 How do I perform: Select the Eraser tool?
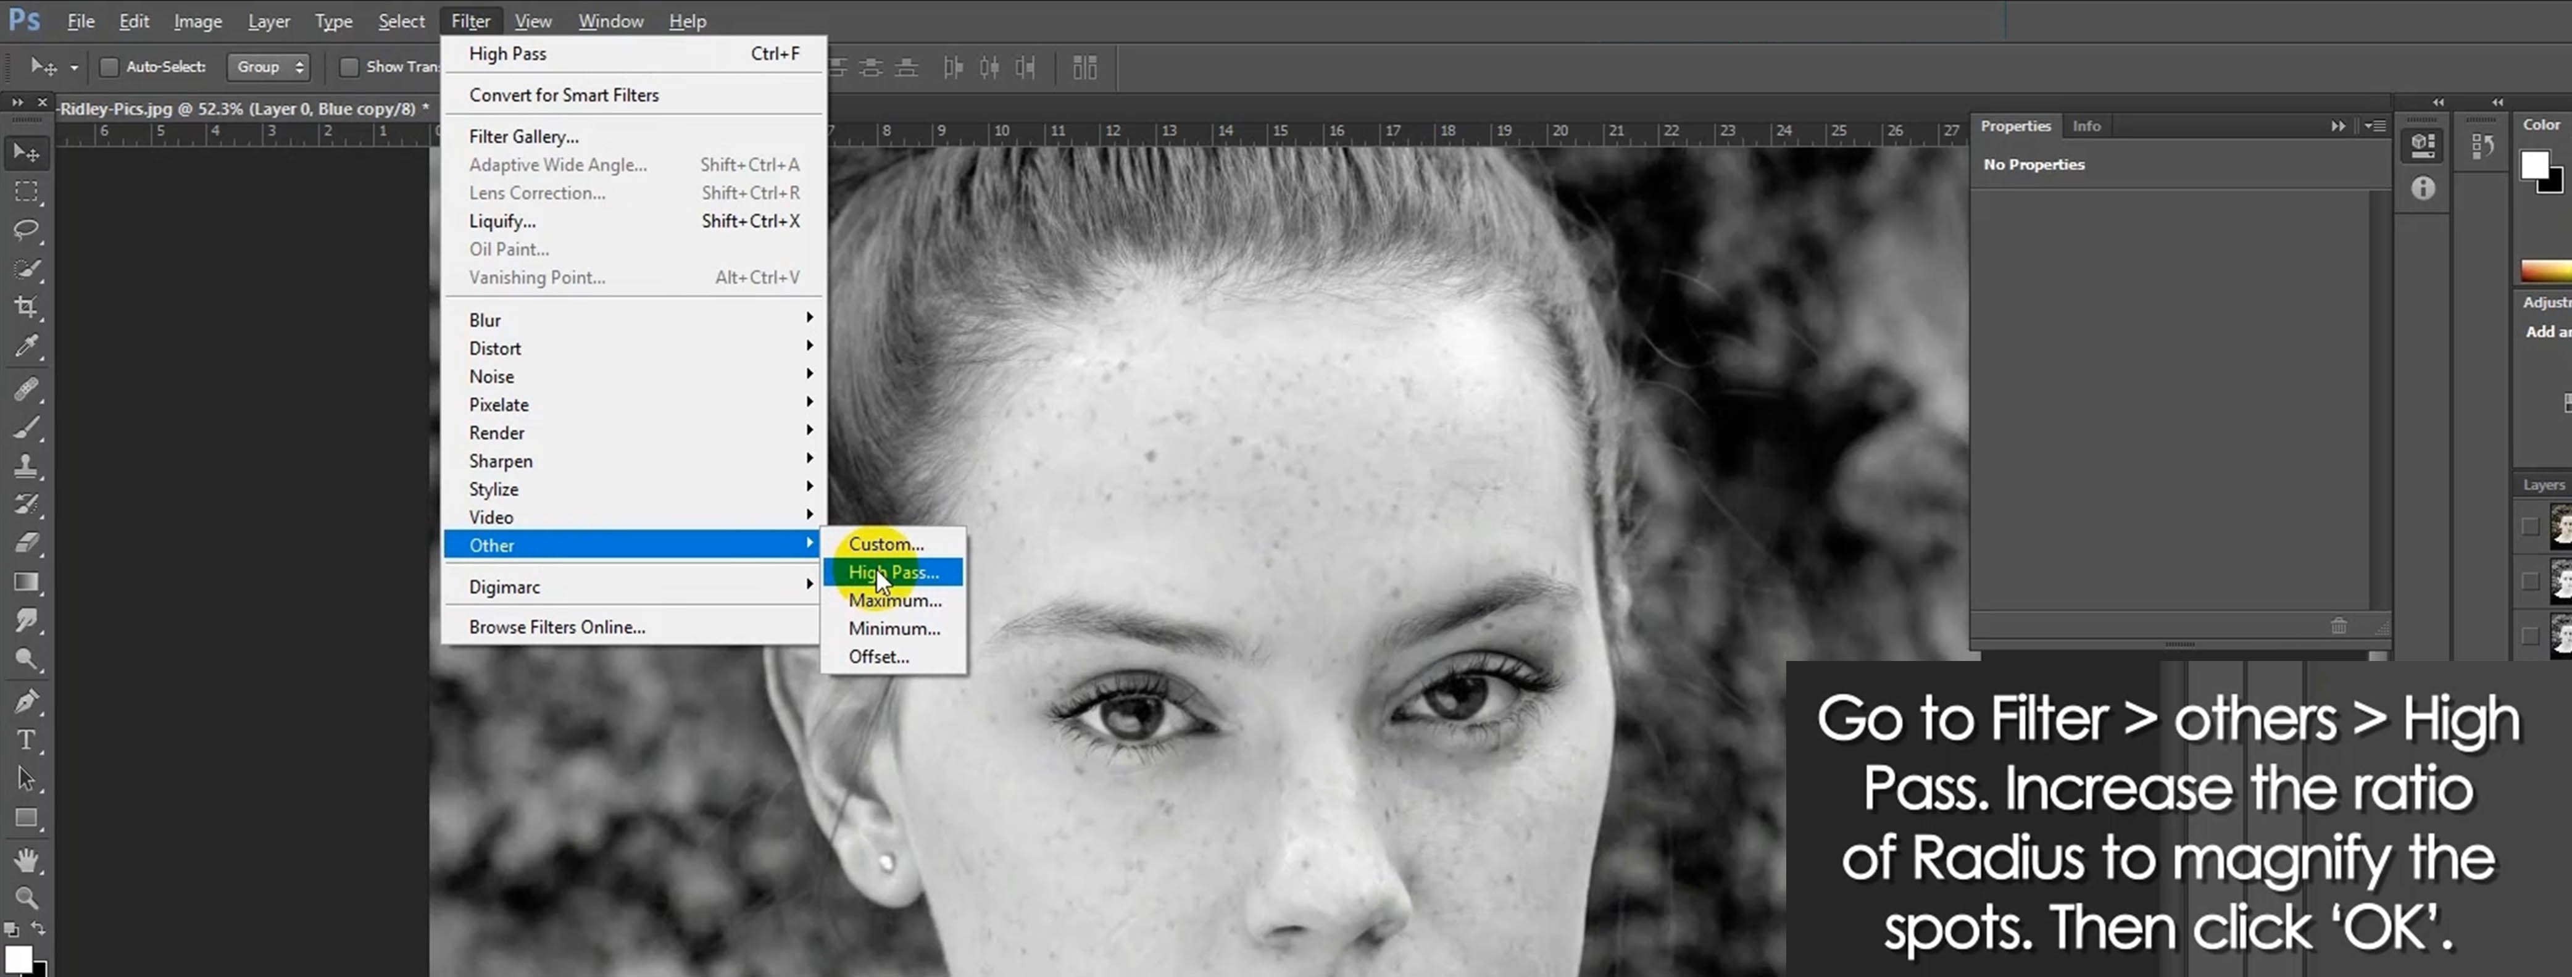click(26, 544)
